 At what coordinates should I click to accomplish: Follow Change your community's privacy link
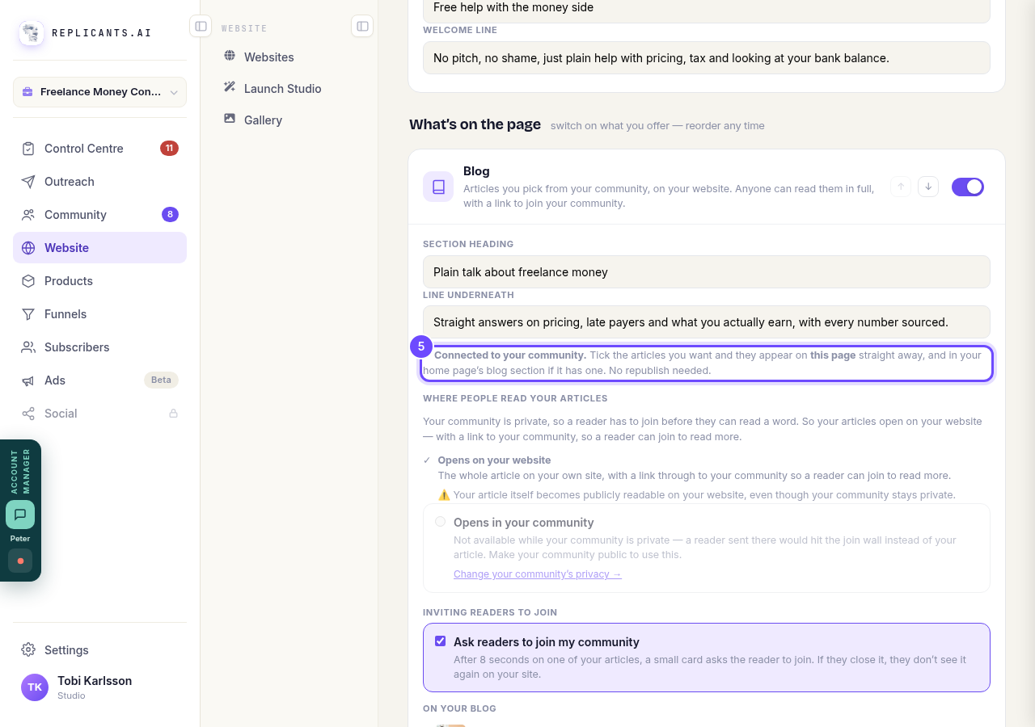[x=538, y=574]
